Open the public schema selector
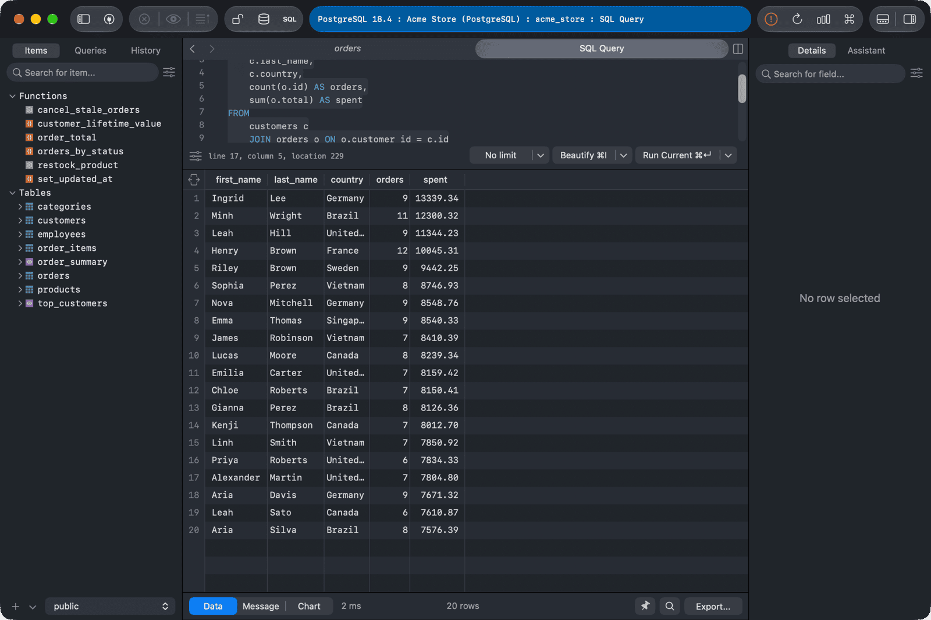This screenshot has width=931, height=620. click(110, 606)
